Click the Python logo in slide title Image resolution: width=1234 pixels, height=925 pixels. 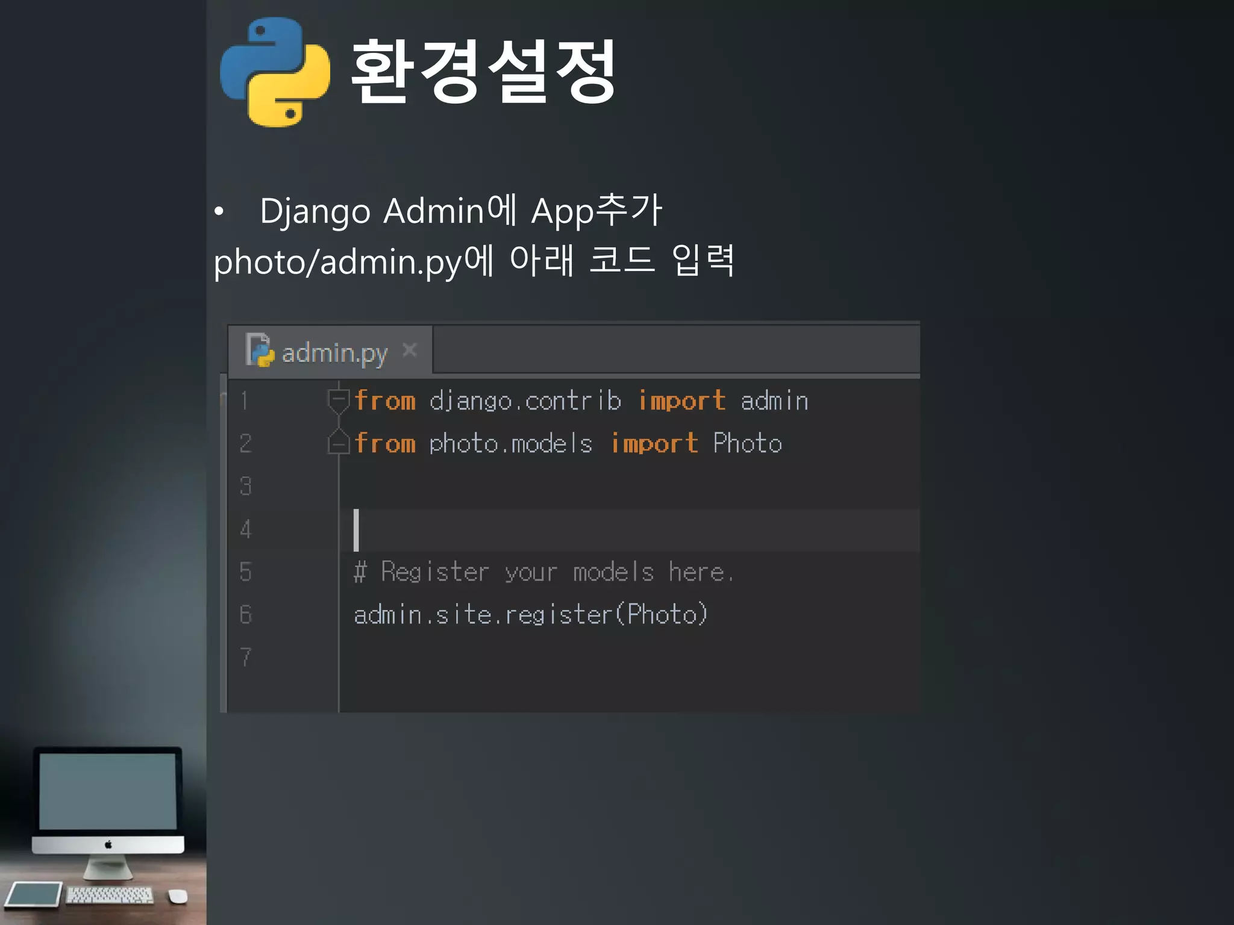(x=275, y=72)
